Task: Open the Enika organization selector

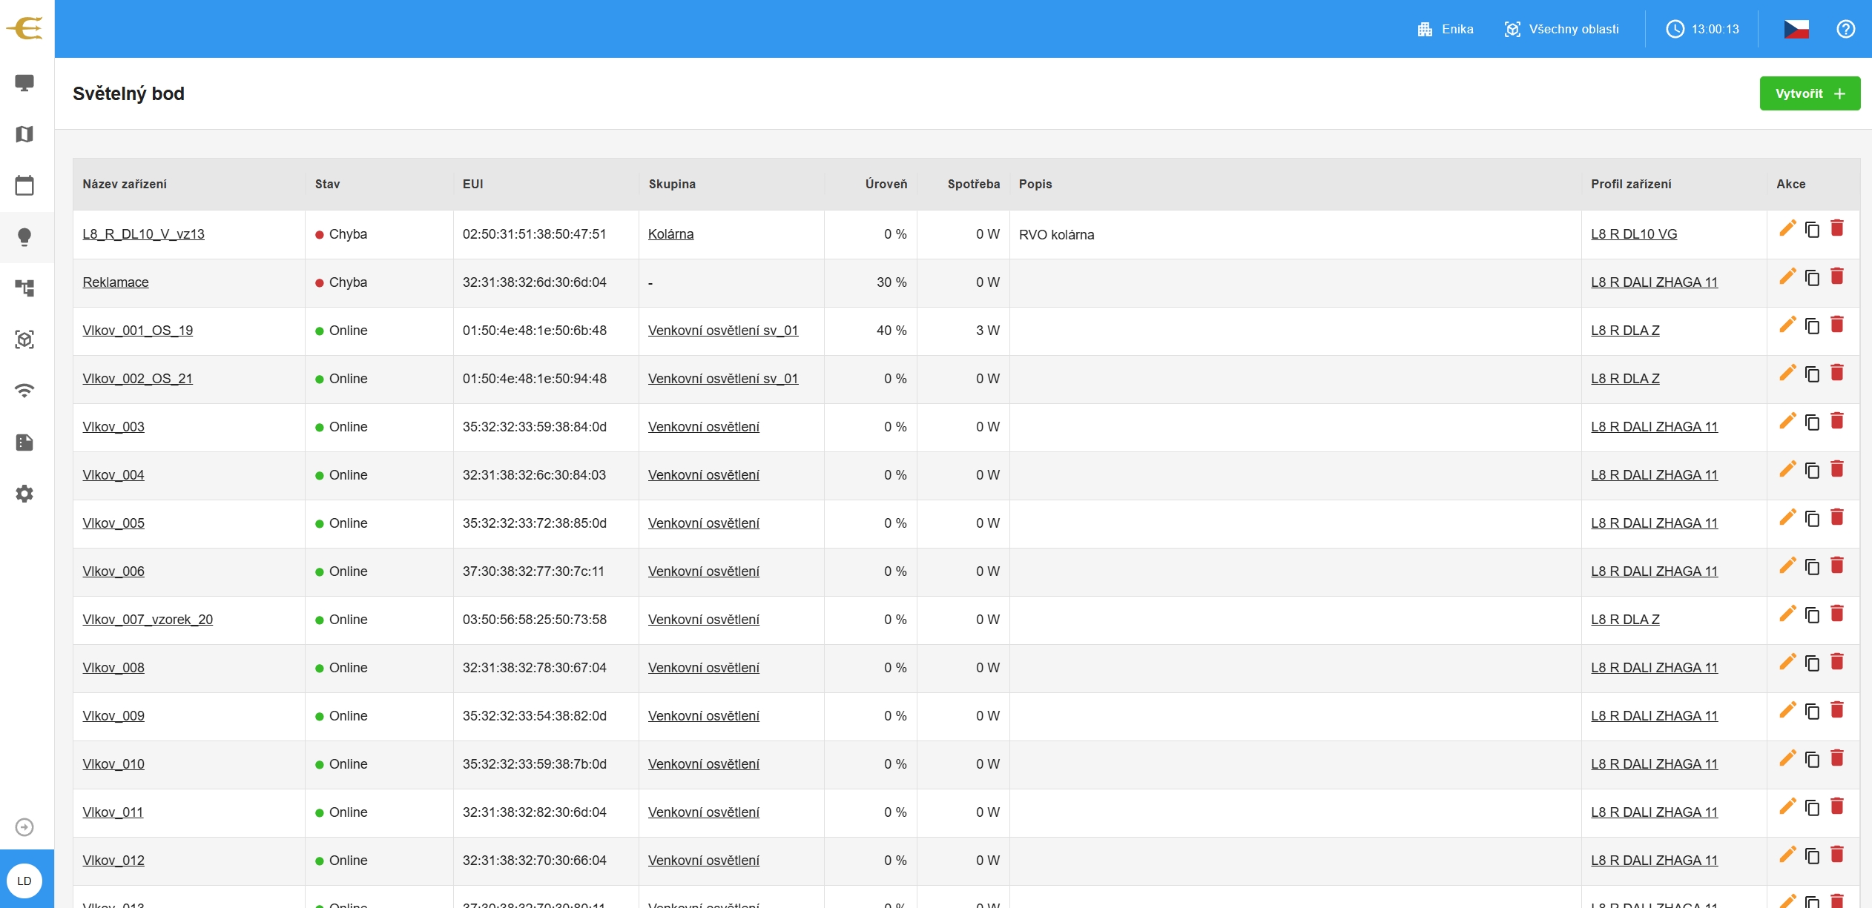Action: (x=1445, y=29)
